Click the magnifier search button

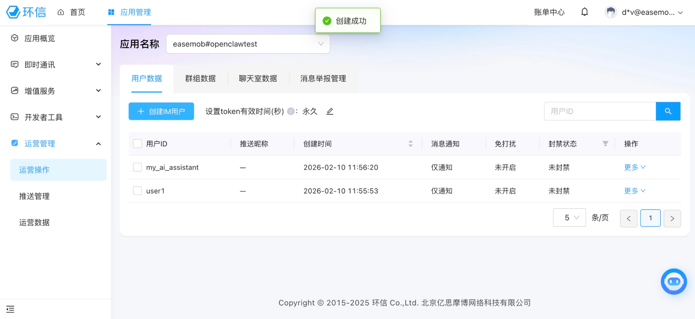[x=668, y=111]
